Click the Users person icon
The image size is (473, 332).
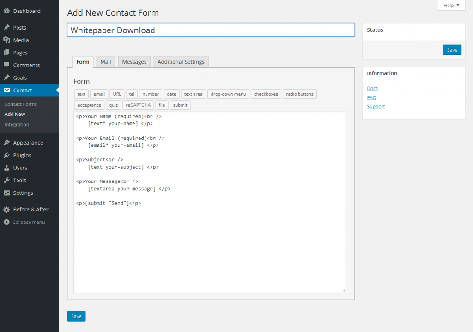click(x=6, y=168)
